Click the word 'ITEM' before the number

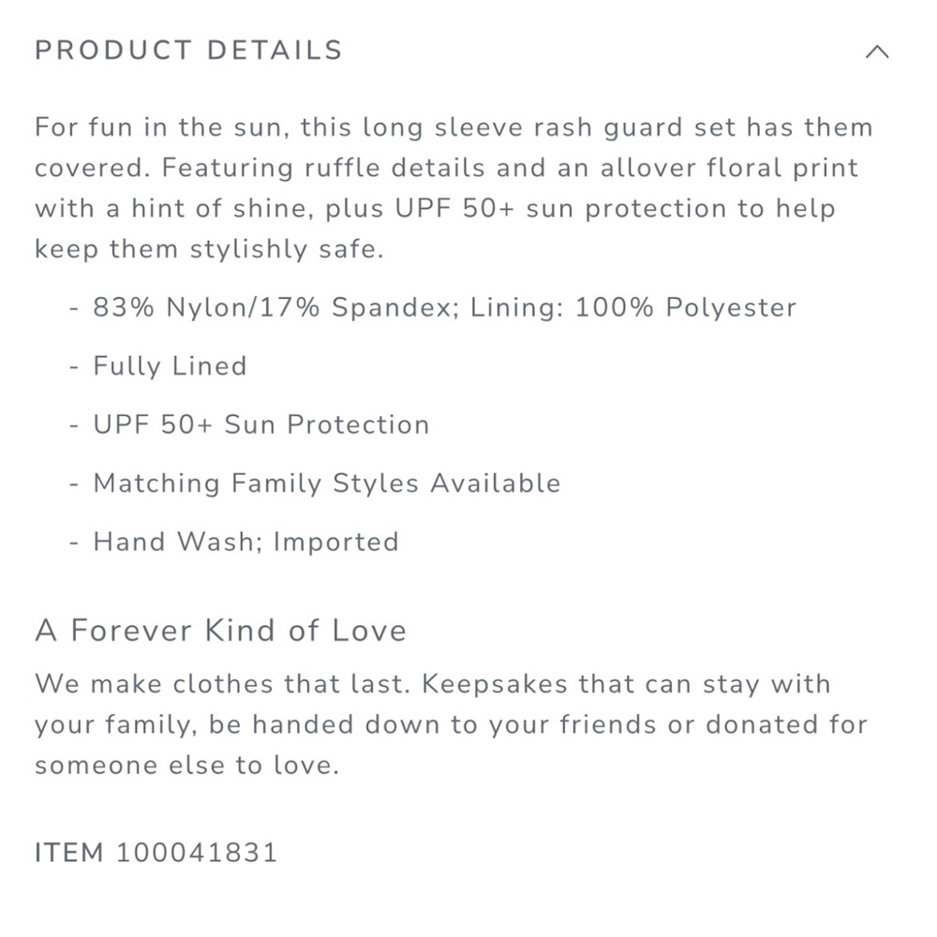69,852
